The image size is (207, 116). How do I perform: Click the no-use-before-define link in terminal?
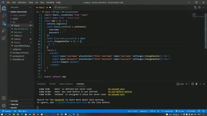(x=120, y=92)
